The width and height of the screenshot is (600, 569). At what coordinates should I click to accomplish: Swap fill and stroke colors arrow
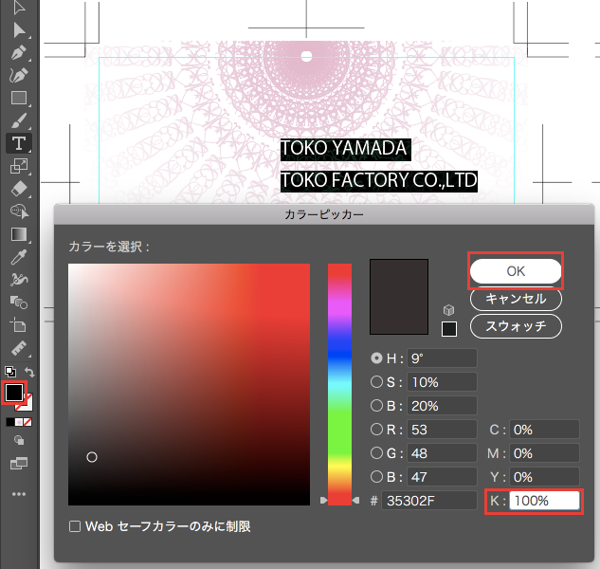point(29,373)
